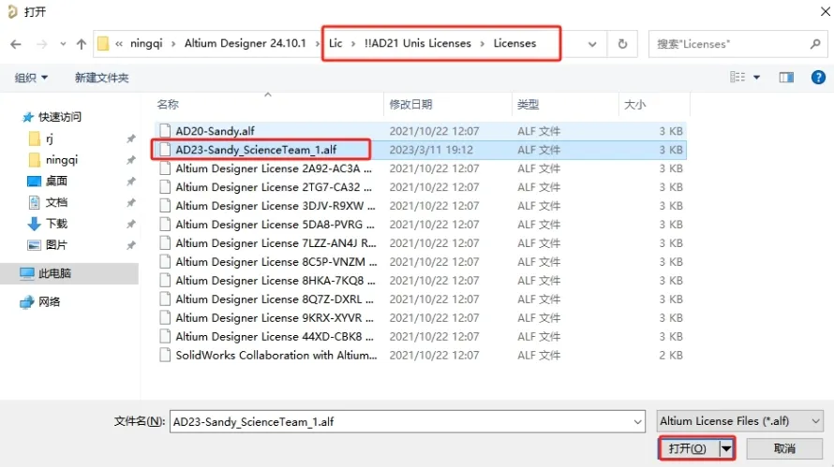Viewport: 834px width, 467px height.
Task: Go back with the left arrow
Action: tap(16, 44)
